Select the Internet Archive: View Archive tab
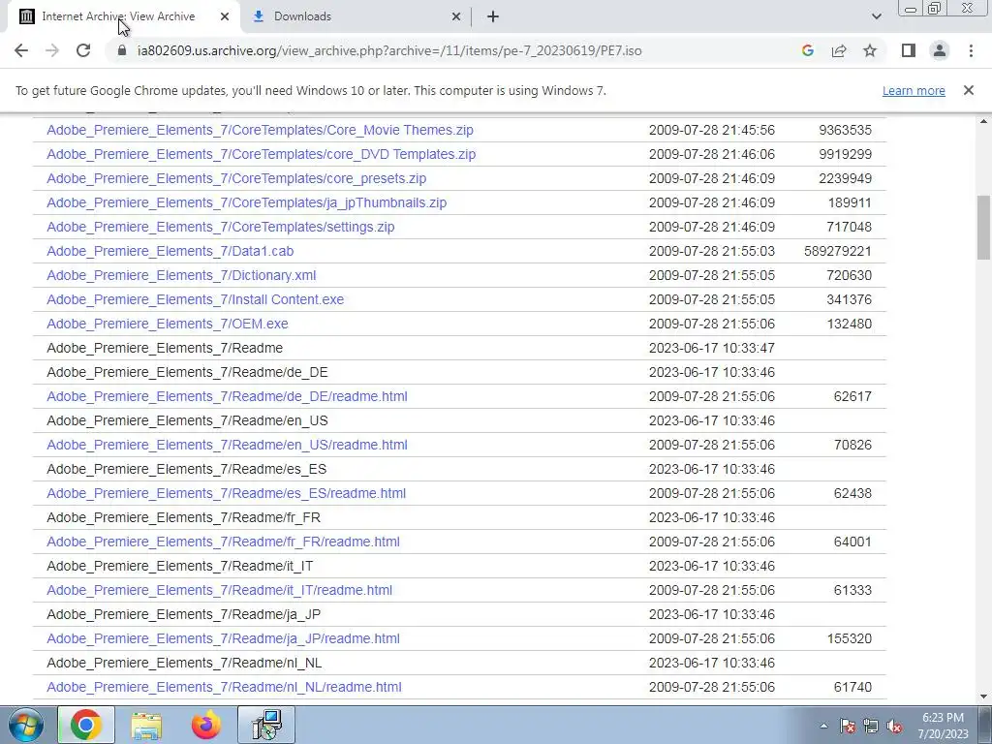Screen dimensions: 992x744 (x=124, y=16)
